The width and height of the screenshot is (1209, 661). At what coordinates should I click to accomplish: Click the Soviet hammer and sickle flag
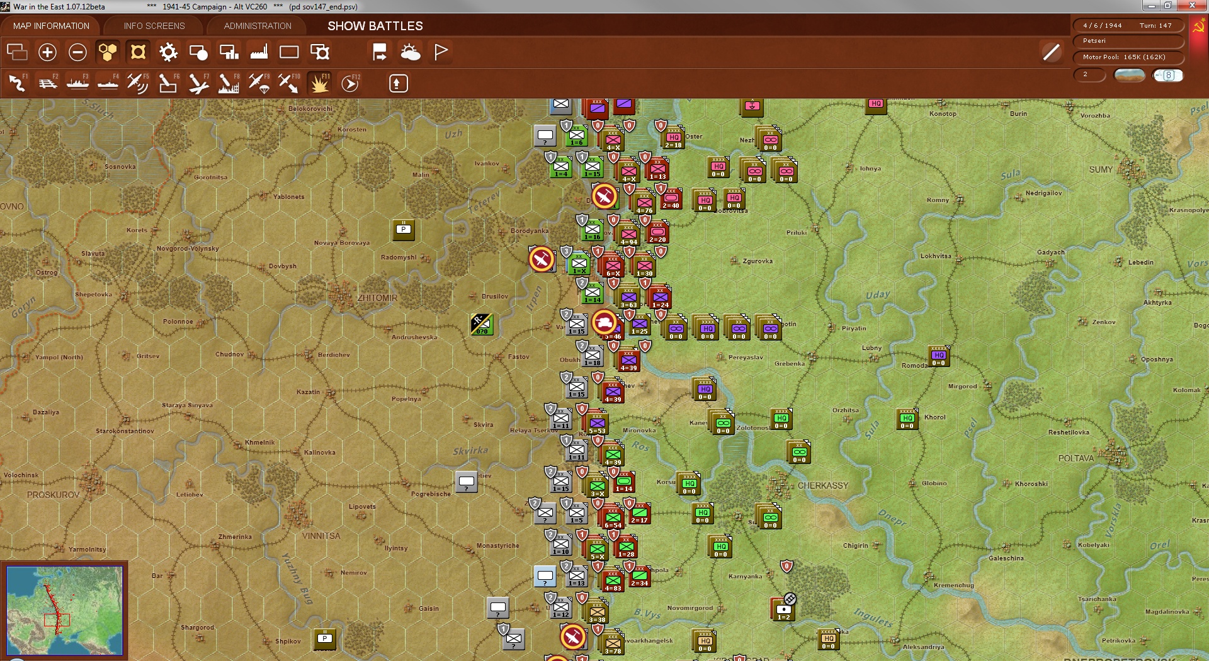point(1198,27)
